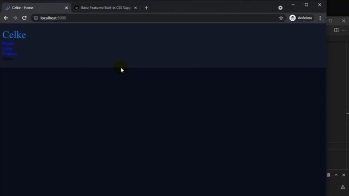Open the Anônima incognito profile button
Viewport: 349px width, 196px height.
pyautogui.click(x=301, y=18)
